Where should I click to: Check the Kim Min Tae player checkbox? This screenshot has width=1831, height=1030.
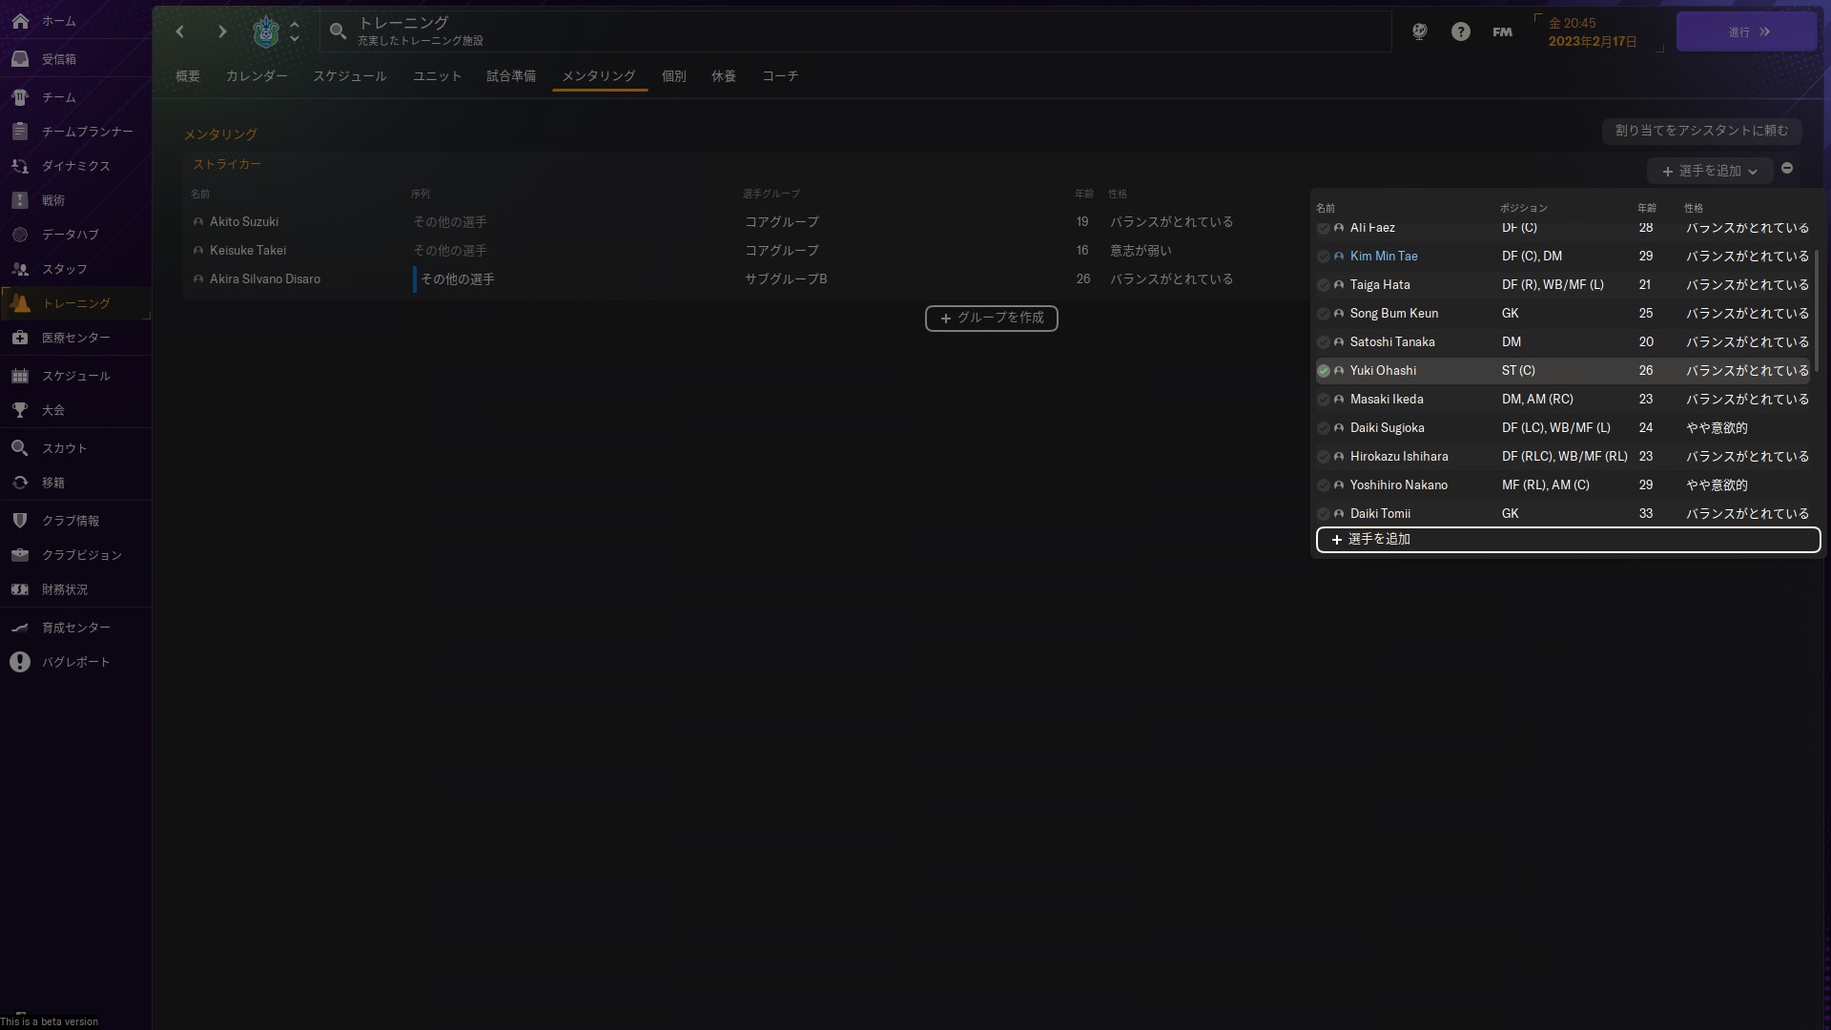[x=1323, y=257]
